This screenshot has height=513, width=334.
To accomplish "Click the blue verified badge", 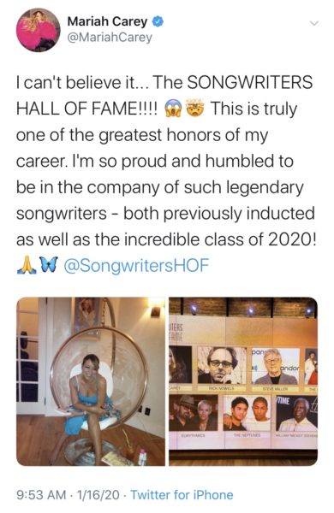I will point(158,22).
